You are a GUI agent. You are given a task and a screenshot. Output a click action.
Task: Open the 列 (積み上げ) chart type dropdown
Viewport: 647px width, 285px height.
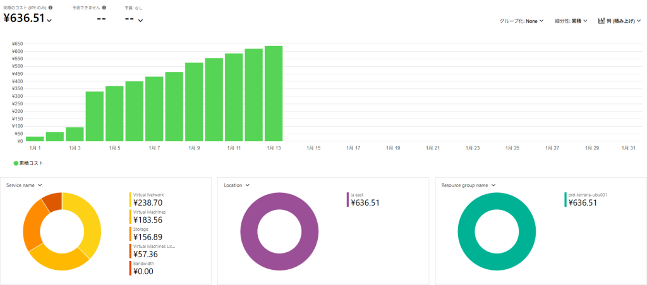click(x=619, y=21)
